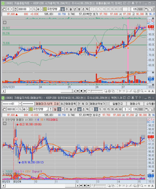Screen dimensions: 156x189
Task: Open interval value 3 dropdown in bottom toolbar
Action: coord(129,109)
